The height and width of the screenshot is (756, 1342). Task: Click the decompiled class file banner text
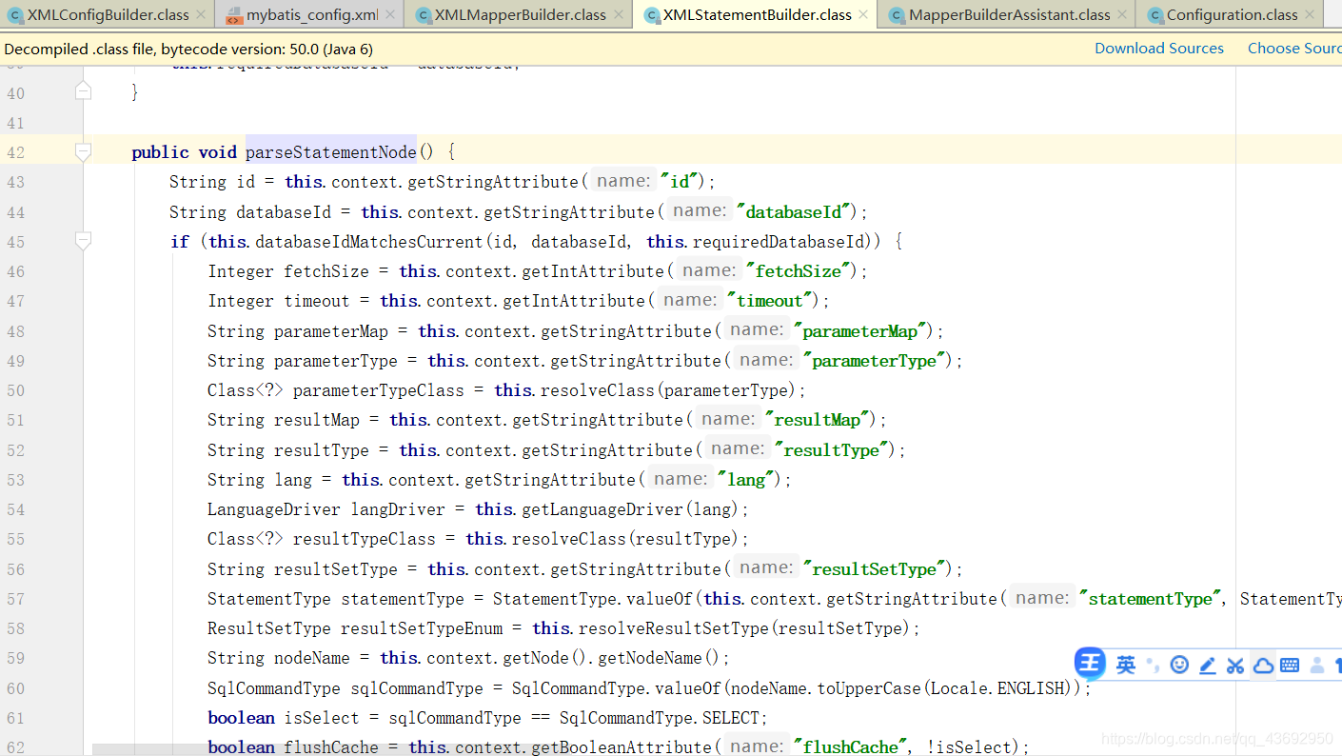(x=188, y=49)
